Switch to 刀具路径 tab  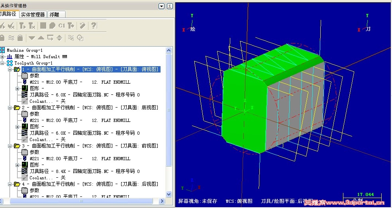tap(8, 14)
